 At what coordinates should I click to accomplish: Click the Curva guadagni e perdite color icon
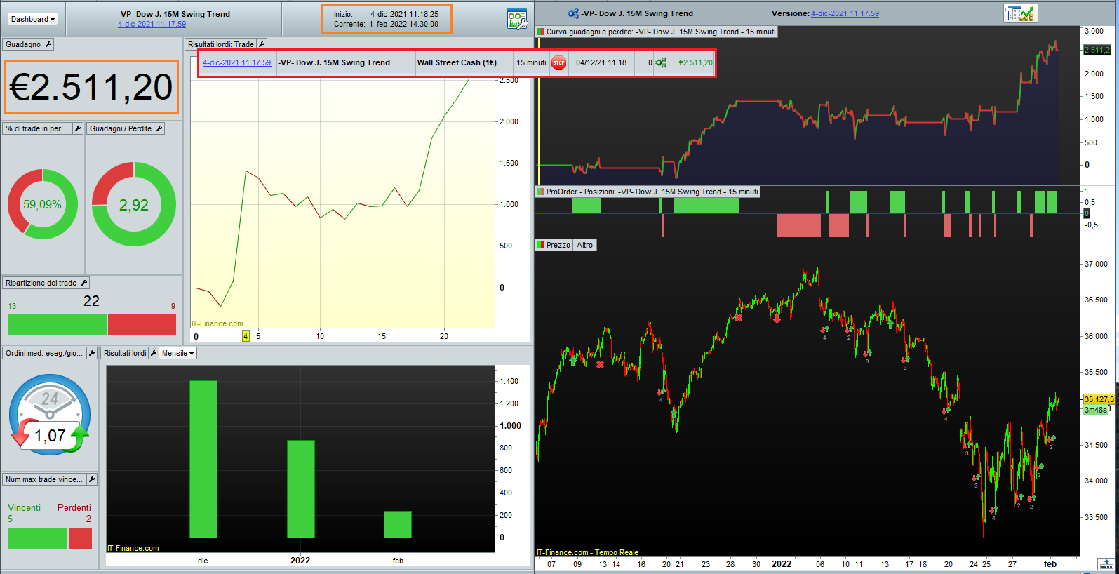(x=541, y=32)
